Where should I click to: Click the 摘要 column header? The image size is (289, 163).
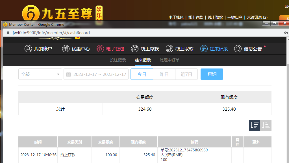click(194, 142)
